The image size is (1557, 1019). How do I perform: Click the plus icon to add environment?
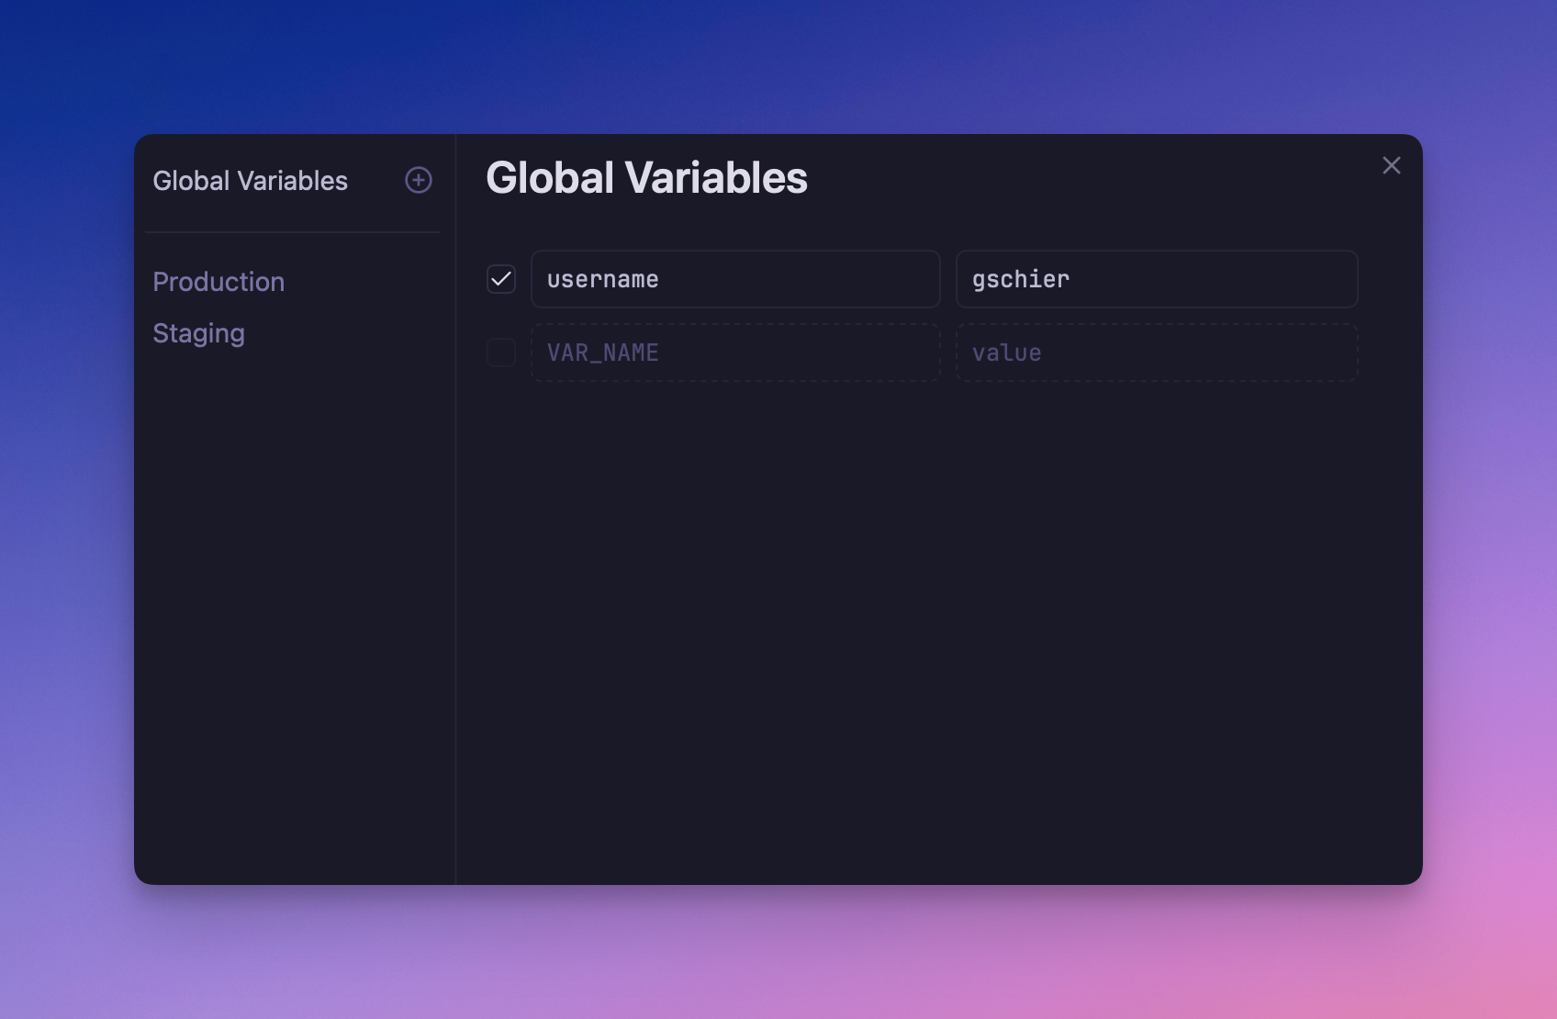(419, 180)
